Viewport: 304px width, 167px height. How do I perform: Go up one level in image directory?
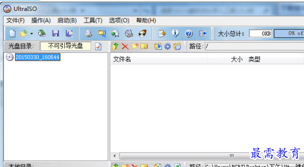[115, 46]
